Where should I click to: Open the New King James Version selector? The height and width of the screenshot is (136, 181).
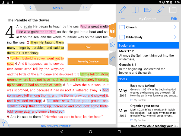(x=56, y=126)
